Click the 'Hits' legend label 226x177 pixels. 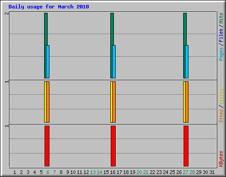tap(221, 18)
